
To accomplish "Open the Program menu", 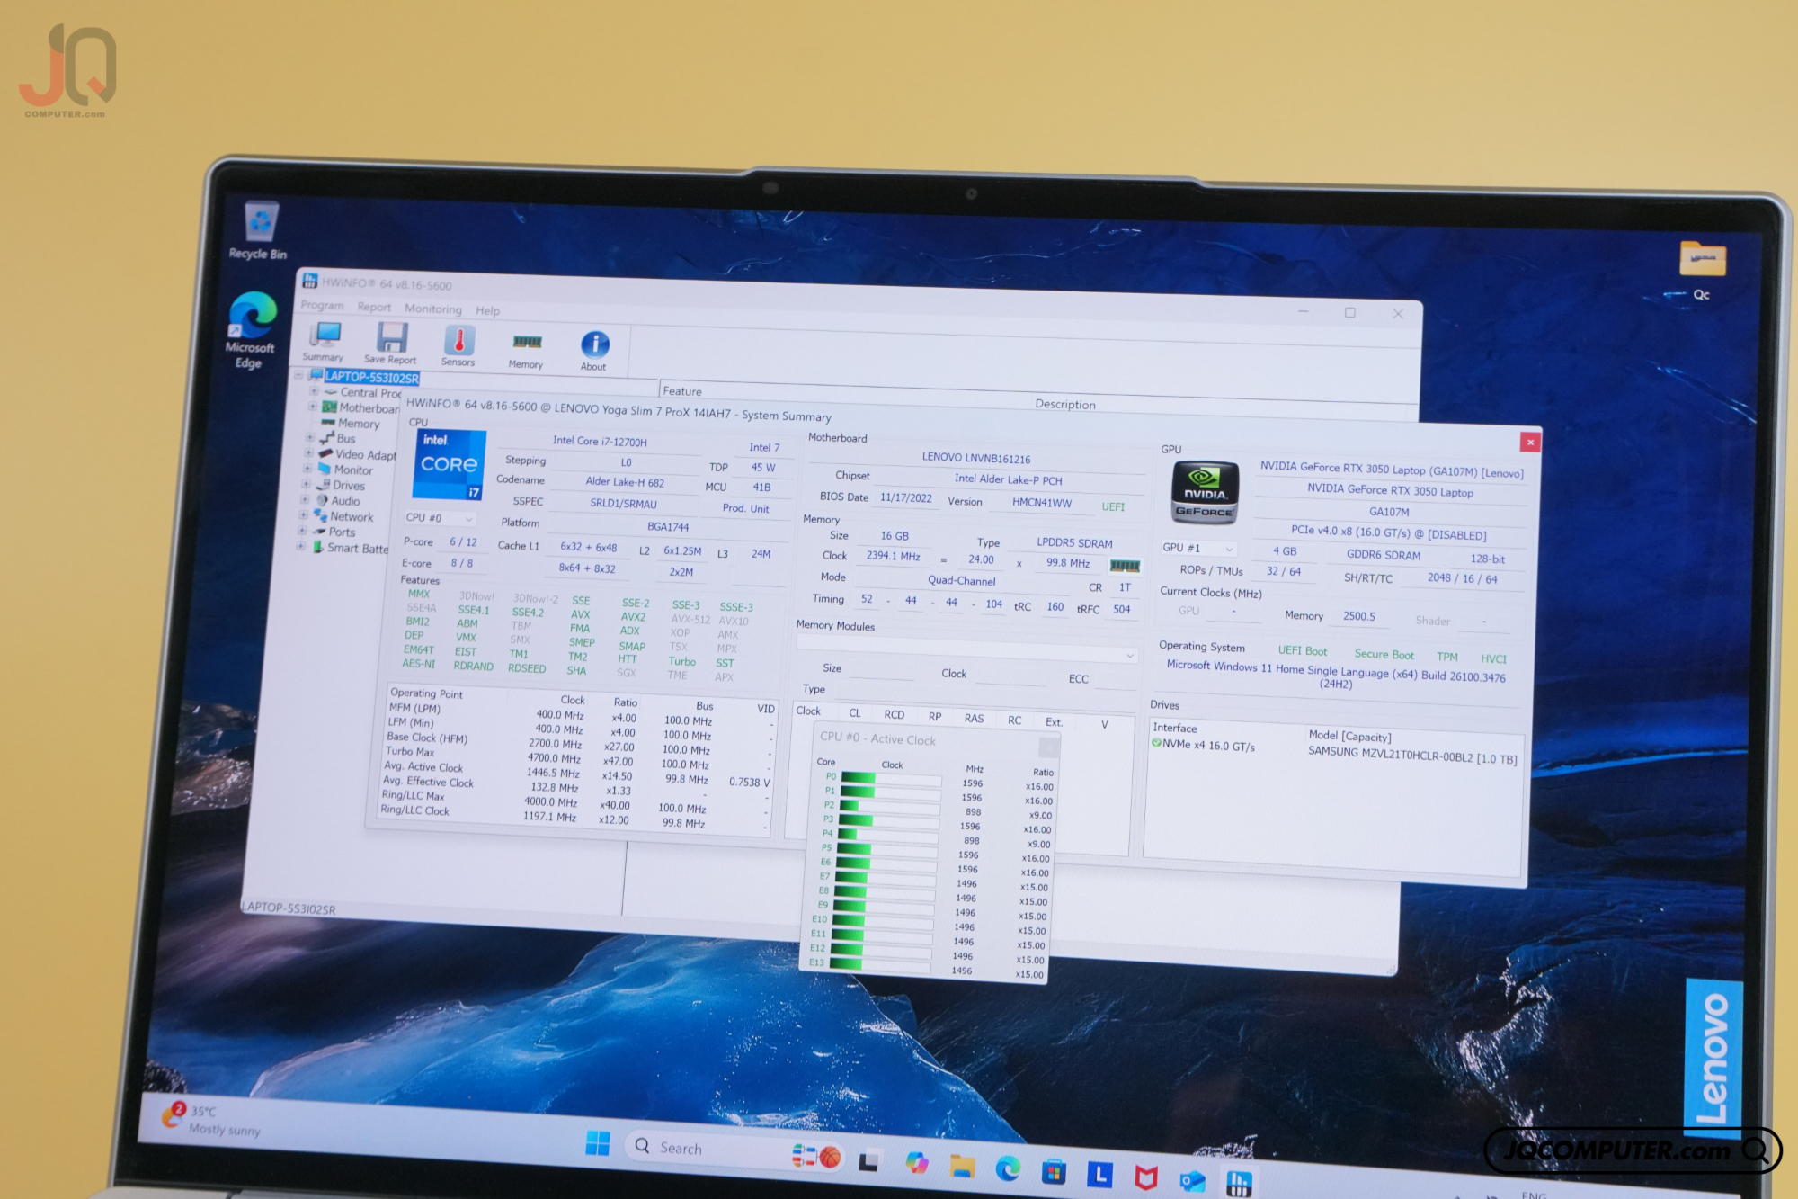I will (322, 305).
